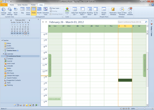154x110 pixels.
Task: Click the Notes navigation icon
Action: coord(27,105)
